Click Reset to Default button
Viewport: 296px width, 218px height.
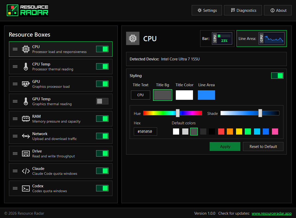point(263,146)
